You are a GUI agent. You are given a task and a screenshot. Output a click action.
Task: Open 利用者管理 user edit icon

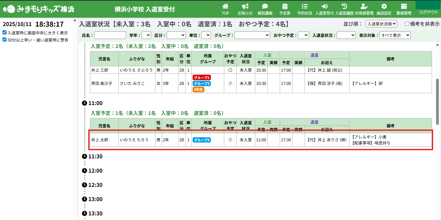364,7
